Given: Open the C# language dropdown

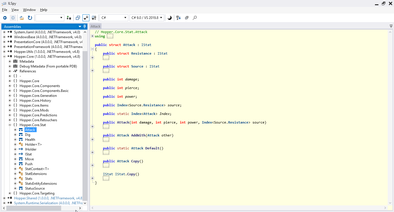Looking at the screenshot, I should click(114, 18).
